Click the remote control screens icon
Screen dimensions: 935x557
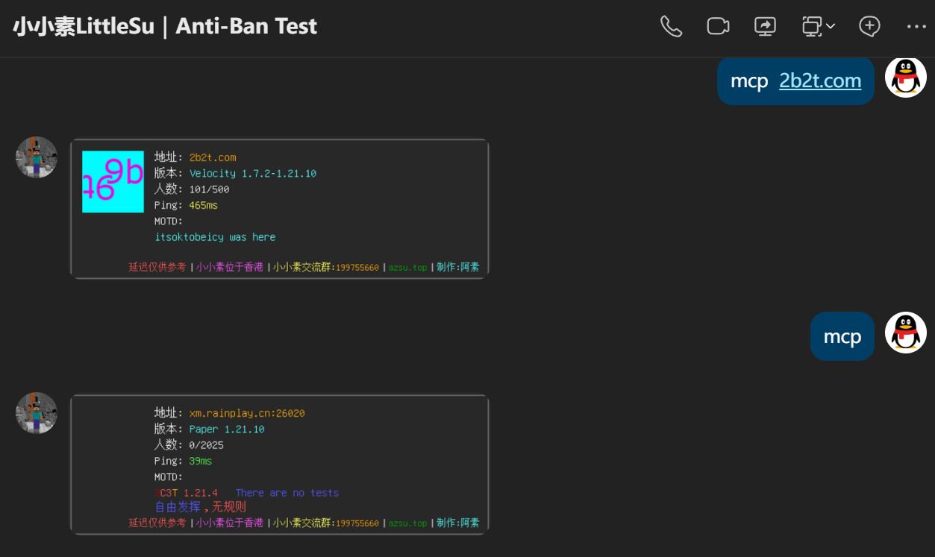coord(812,26)
